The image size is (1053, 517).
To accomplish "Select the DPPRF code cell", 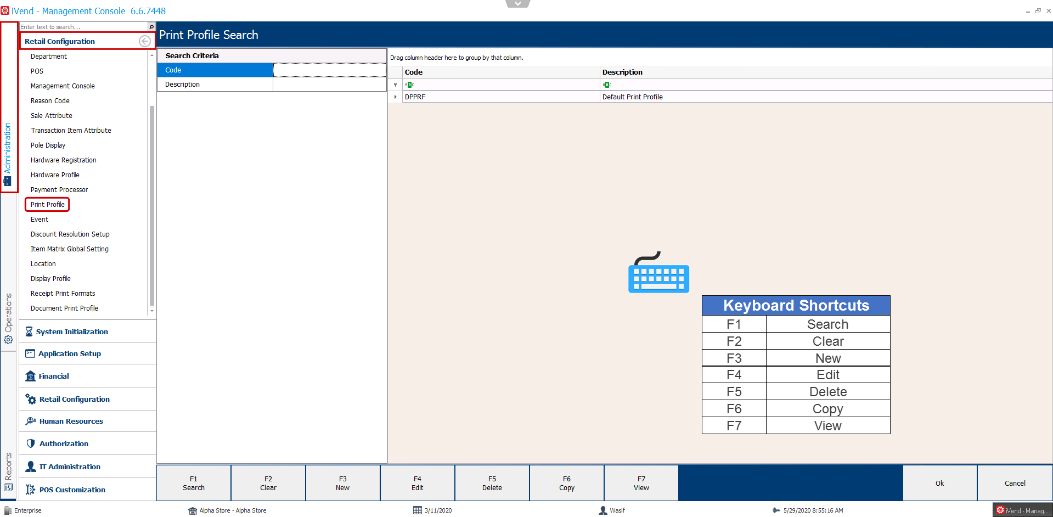I will click(501, 97).
